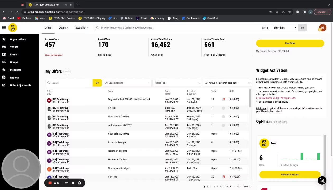This screenshot has width=333, height=190.
Task: Click the My Offers search field
Action: coord(69,83)
